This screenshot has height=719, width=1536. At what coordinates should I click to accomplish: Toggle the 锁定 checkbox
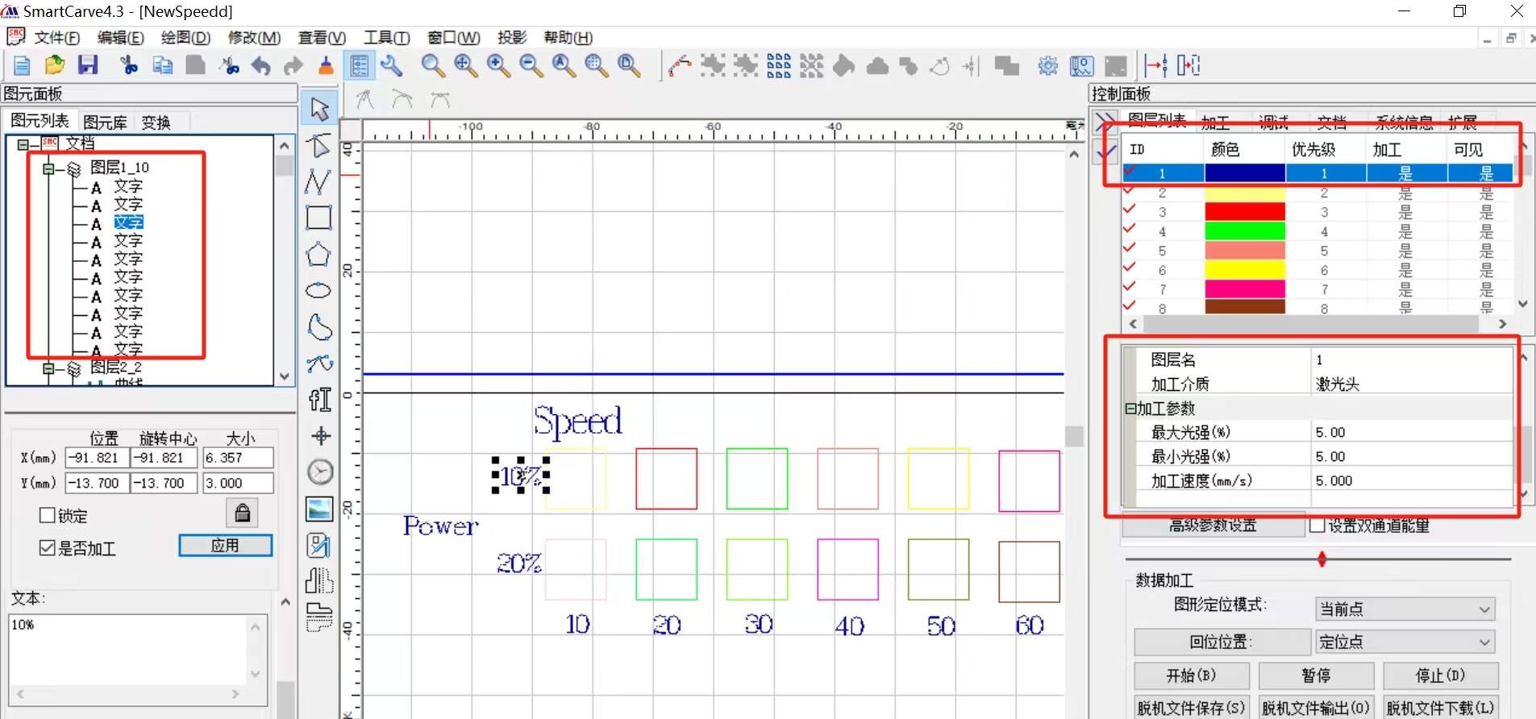[x=48, y=515]
